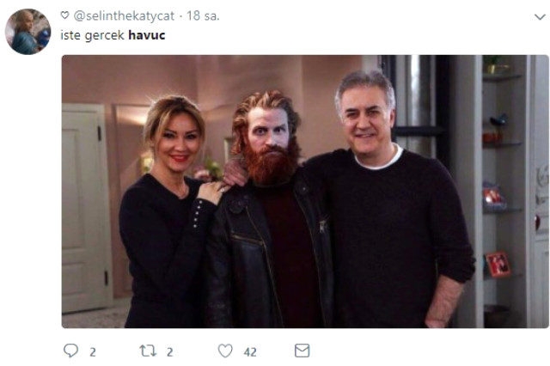Click the retweet count 2
Screen dimensions: 550x366
point(170,351)
